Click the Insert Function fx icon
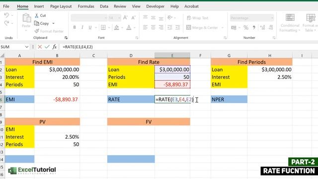 54,47
